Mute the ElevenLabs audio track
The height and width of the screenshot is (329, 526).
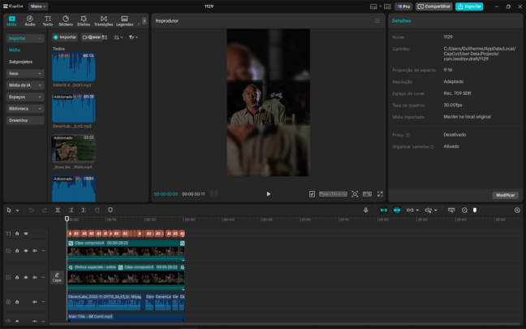[35, 301]
